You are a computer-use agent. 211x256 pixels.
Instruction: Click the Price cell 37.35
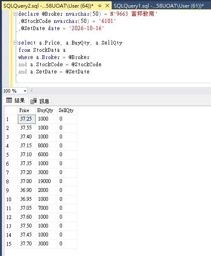pos(26,164)
